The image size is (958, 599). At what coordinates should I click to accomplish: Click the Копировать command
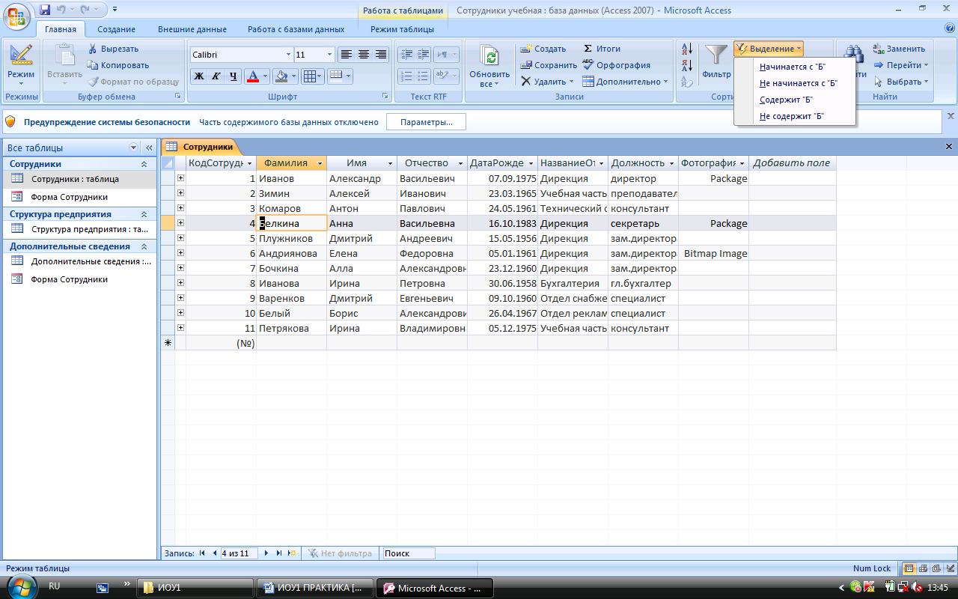pos(118,65)
